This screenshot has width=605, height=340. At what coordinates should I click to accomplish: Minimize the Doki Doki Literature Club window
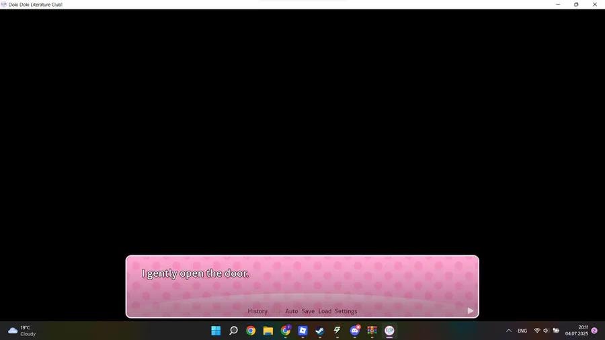point(558,5)
